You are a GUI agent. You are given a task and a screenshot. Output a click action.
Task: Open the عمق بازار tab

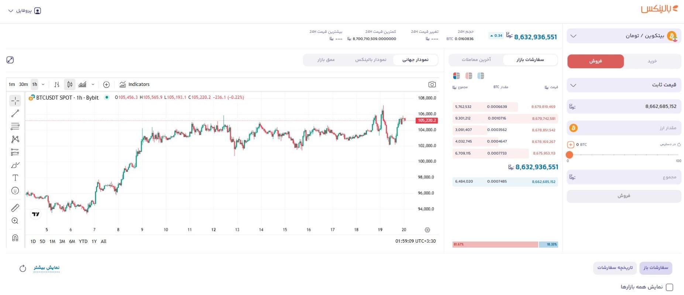click(x=326, y=59)
